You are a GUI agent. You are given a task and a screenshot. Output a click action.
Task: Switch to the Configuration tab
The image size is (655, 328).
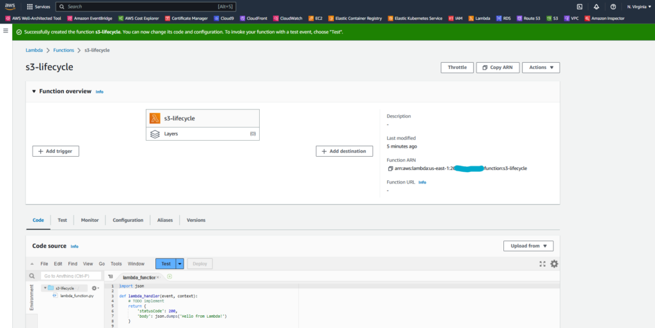click(x=128, y=220)
